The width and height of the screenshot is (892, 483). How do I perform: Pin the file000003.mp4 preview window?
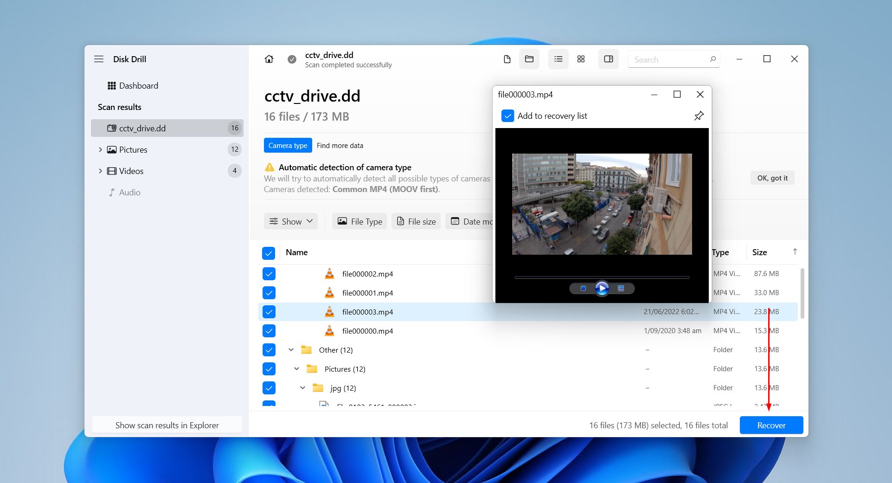coord(699,116)
